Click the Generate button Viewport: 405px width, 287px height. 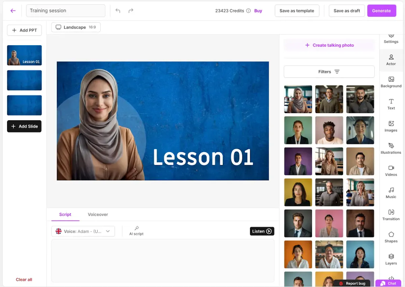(x=381, y=11)
